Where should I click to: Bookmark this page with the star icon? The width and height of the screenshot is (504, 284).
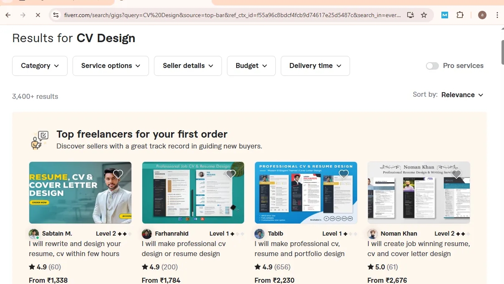pyautogui.click(x=424, y=15)
